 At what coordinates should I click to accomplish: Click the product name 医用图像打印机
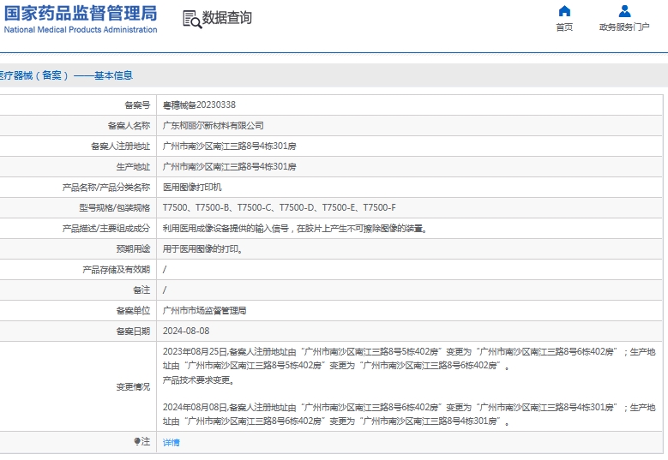tap(192, 188)
